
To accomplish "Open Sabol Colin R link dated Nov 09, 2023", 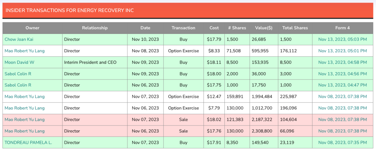I will coord(18,74).
